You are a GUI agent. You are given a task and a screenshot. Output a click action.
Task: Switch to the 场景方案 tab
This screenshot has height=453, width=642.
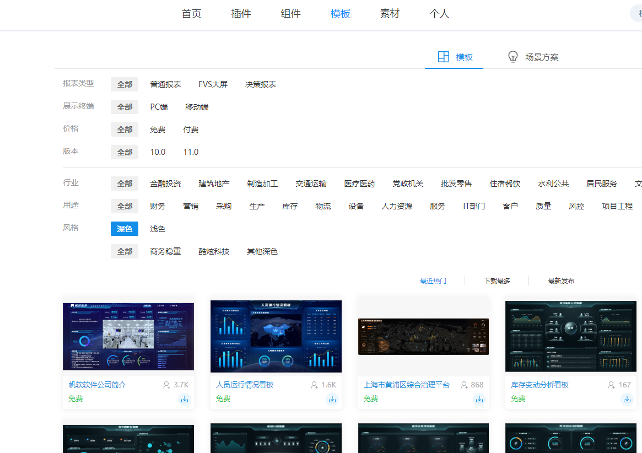533,57
